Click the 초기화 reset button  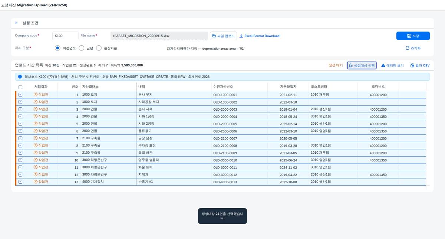click(413, 48)
